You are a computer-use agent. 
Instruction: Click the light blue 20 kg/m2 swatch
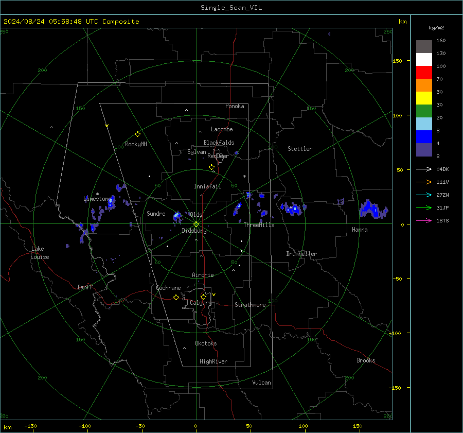pyautogui.click(x=424, y=124)
